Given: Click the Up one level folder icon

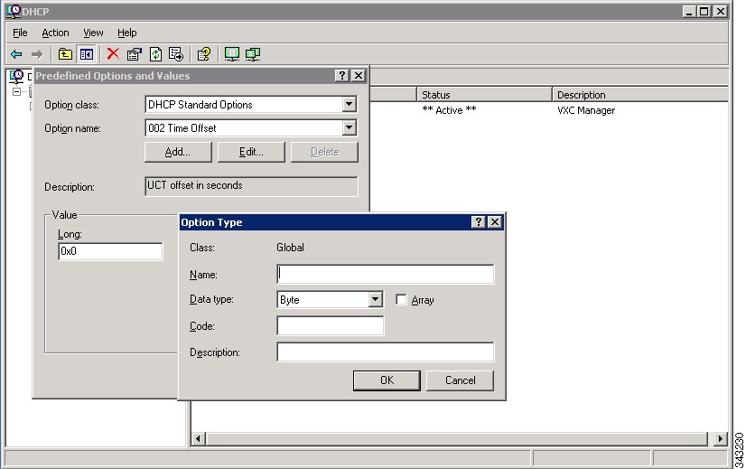Looking at the screenshot, I should pos(65,54).
